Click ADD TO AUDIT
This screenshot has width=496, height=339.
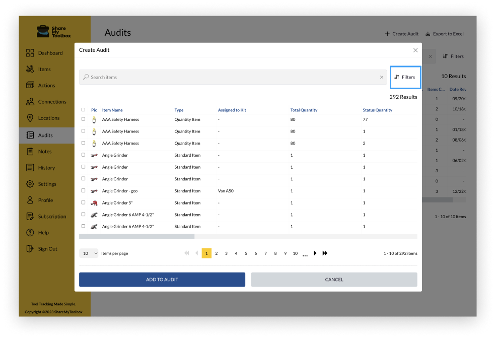point(162,279)
